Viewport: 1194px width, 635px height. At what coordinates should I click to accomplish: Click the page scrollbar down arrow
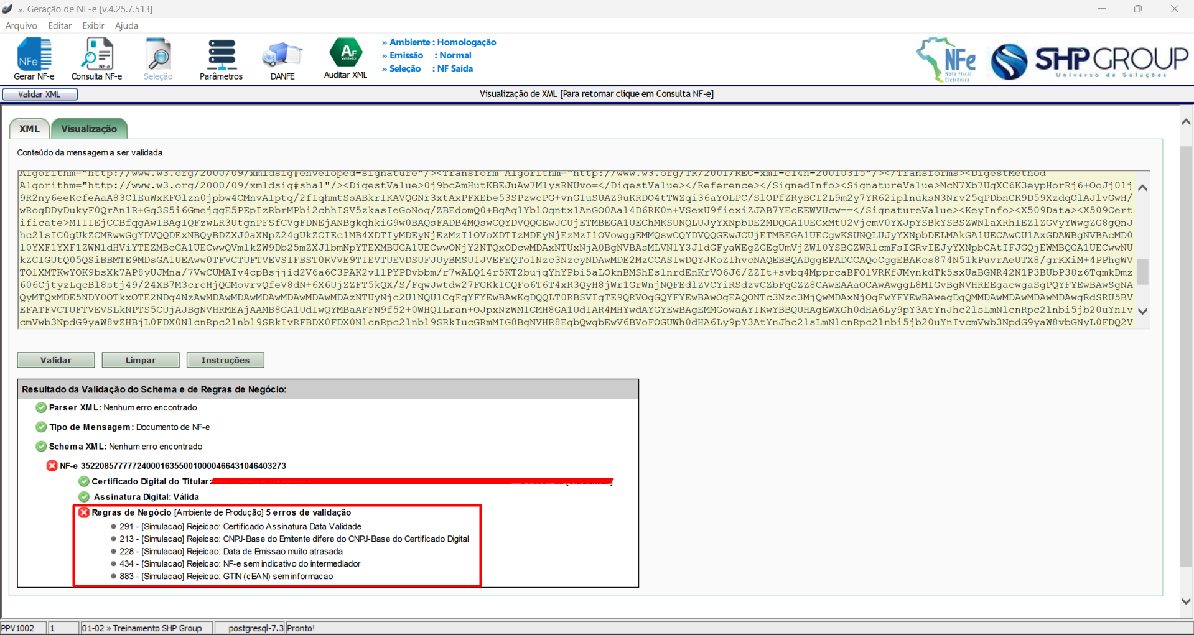click(x=1186, y=601)
